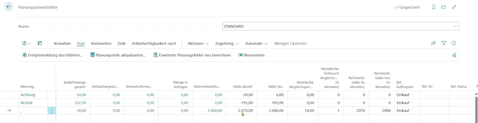This screenshot has height=123, width=478.
Task: Click the Ref.-Status column header
Action: (459, 86)
